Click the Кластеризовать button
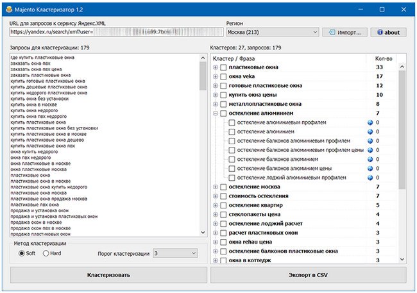The image size is (417, 293). (108, 275)
